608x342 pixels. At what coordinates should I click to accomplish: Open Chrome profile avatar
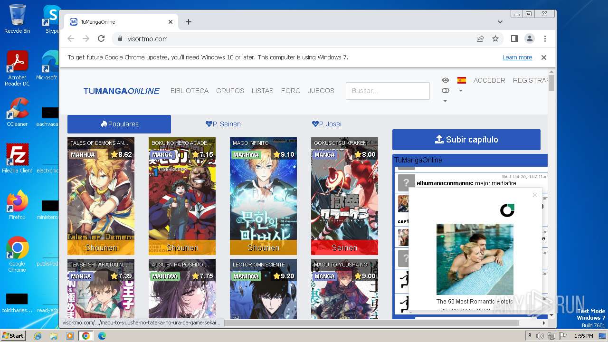click(x=529, y=39)
